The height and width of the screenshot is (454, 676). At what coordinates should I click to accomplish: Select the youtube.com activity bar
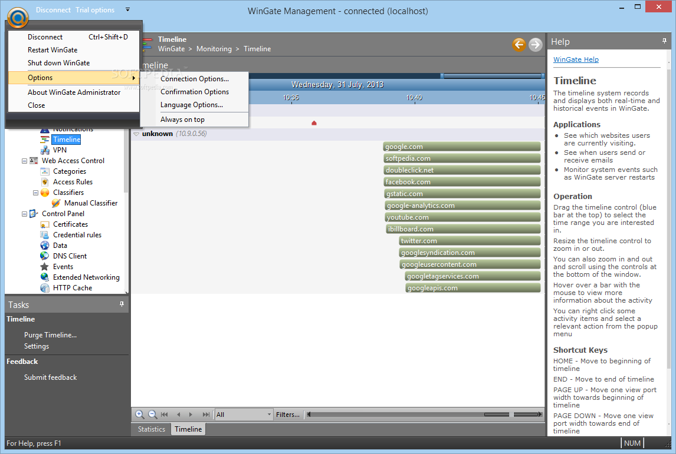[x=462, y=217]
